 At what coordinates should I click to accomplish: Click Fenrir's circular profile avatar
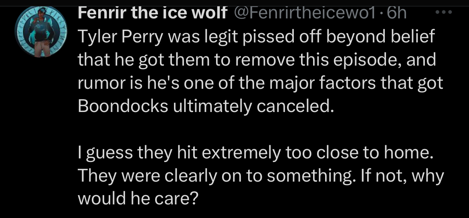[41, 32]
